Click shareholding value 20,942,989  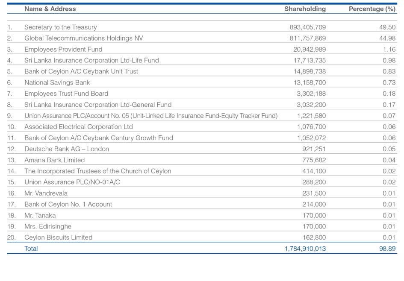click(310, 50)
